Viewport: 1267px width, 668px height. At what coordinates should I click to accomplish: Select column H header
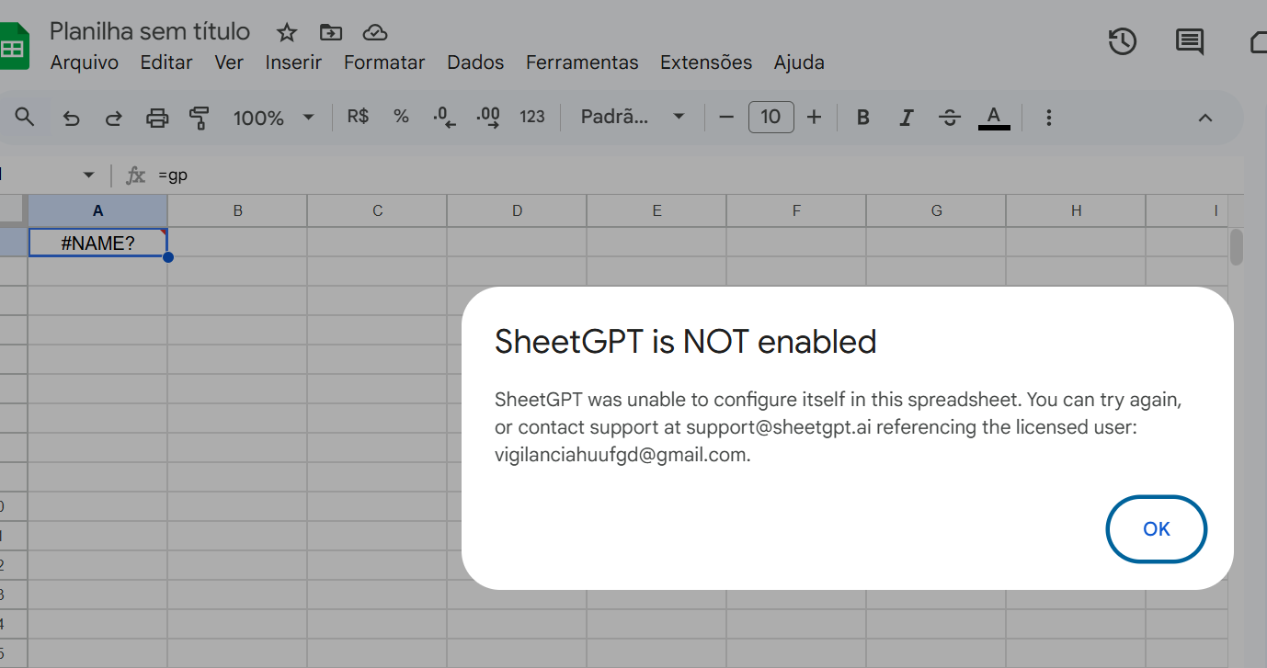point(1076,210)
